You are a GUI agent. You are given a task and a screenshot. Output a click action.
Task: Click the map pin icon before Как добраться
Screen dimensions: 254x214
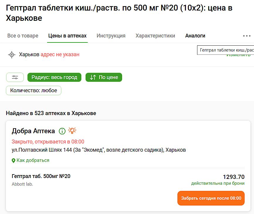point(13,160)
